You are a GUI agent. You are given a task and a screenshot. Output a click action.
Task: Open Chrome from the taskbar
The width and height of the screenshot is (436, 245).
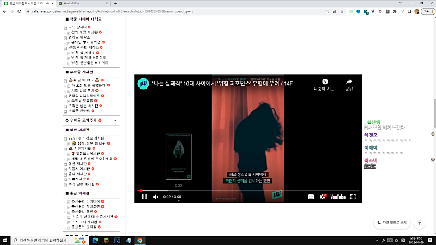140,240
